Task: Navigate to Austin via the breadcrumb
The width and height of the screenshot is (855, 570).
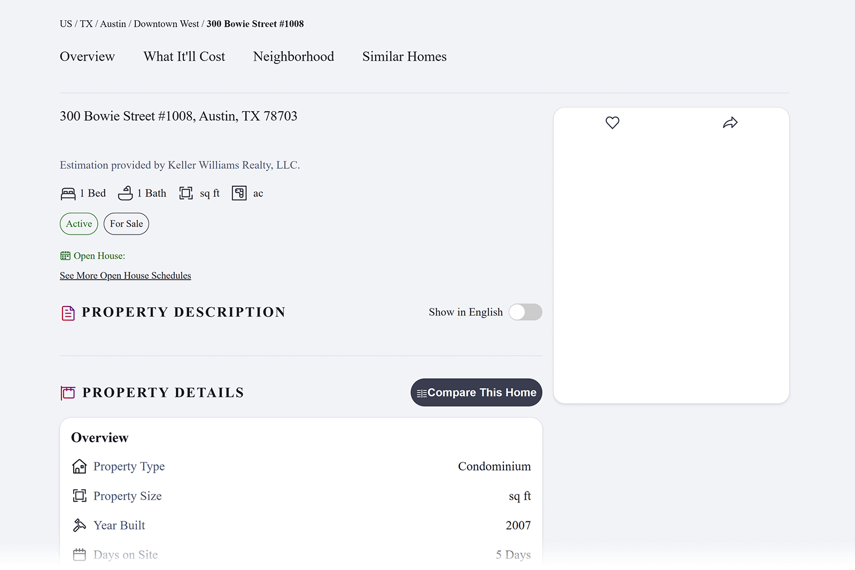Action: coord(113,24)
